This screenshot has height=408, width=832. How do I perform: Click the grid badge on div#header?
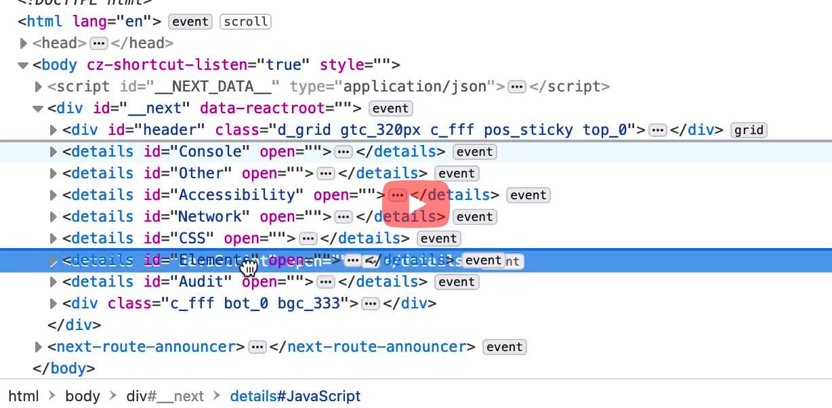pos(749,130)
